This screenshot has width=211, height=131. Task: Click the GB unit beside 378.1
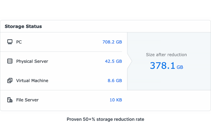pos(180,67)
